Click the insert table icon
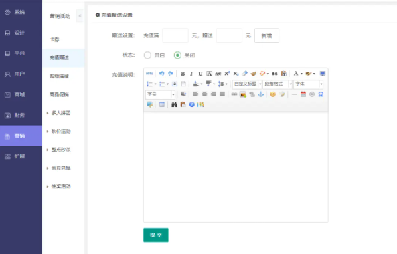The height and width of the screenshot is (254, 397). (x=162, y=104)
